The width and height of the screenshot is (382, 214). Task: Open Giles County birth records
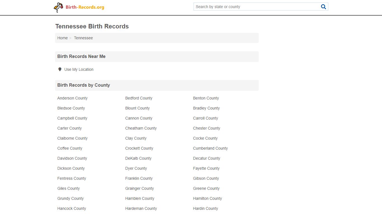click(69, 188)
